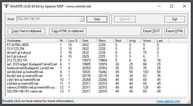This screenshot has height=106, width=193.
Task: Click Sent value 2629 for hop 4
Action: 85,56
